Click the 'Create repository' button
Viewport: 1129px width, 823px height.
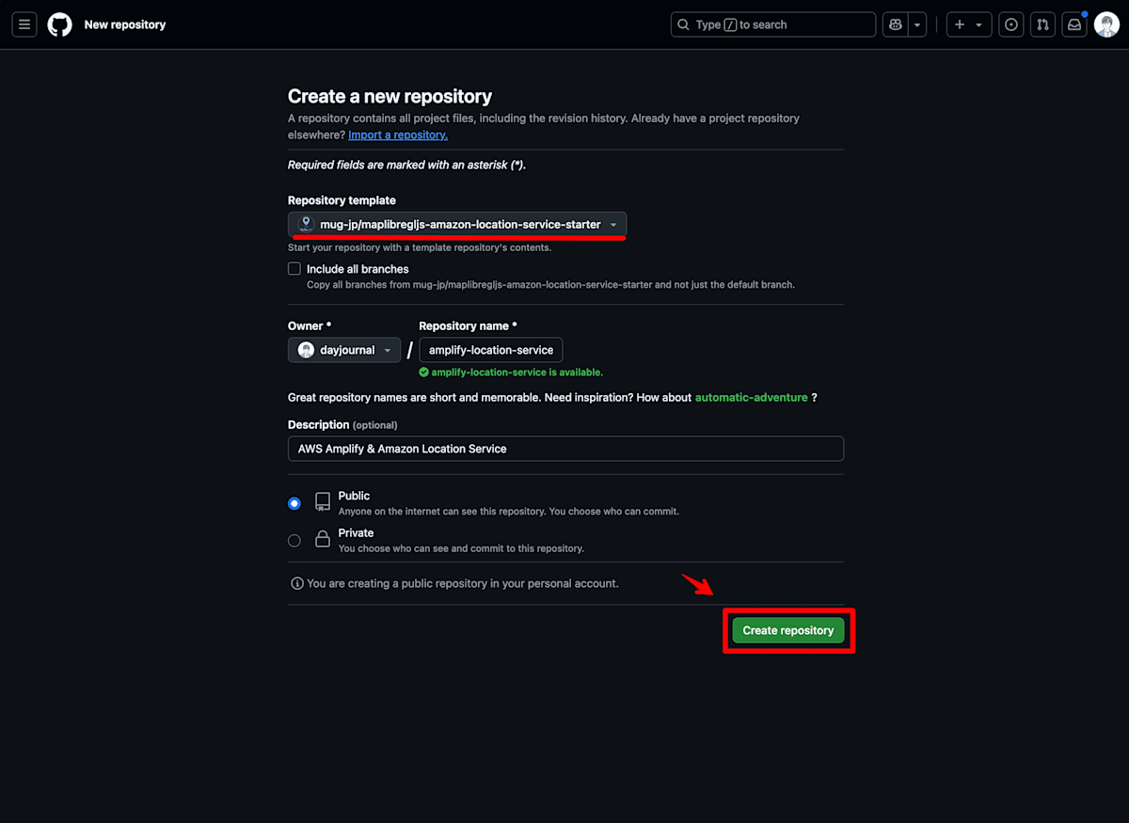click(x=788, y=630)
